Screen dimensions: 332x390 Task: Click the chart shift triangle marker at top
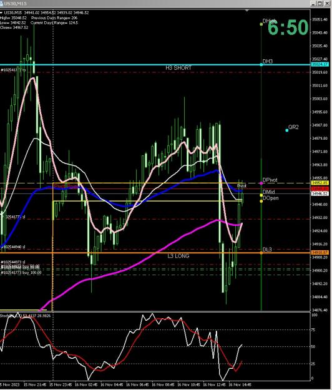click(x=247, y=11)
